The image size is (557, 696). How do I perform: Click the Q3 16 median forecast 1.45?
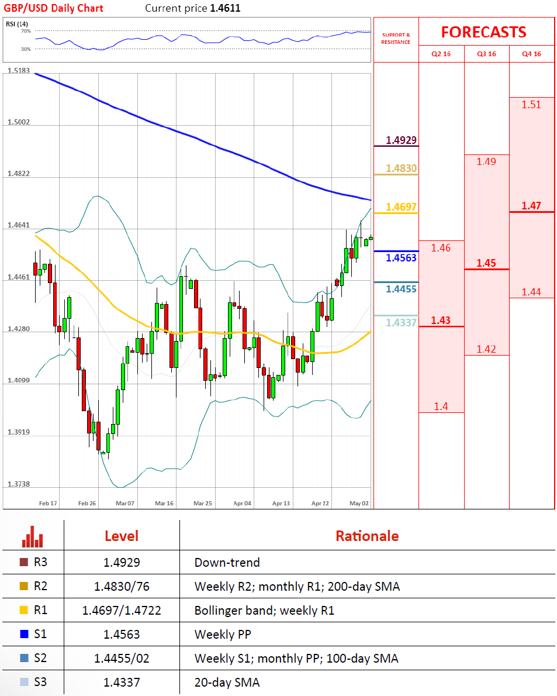(x=486, y=263)
